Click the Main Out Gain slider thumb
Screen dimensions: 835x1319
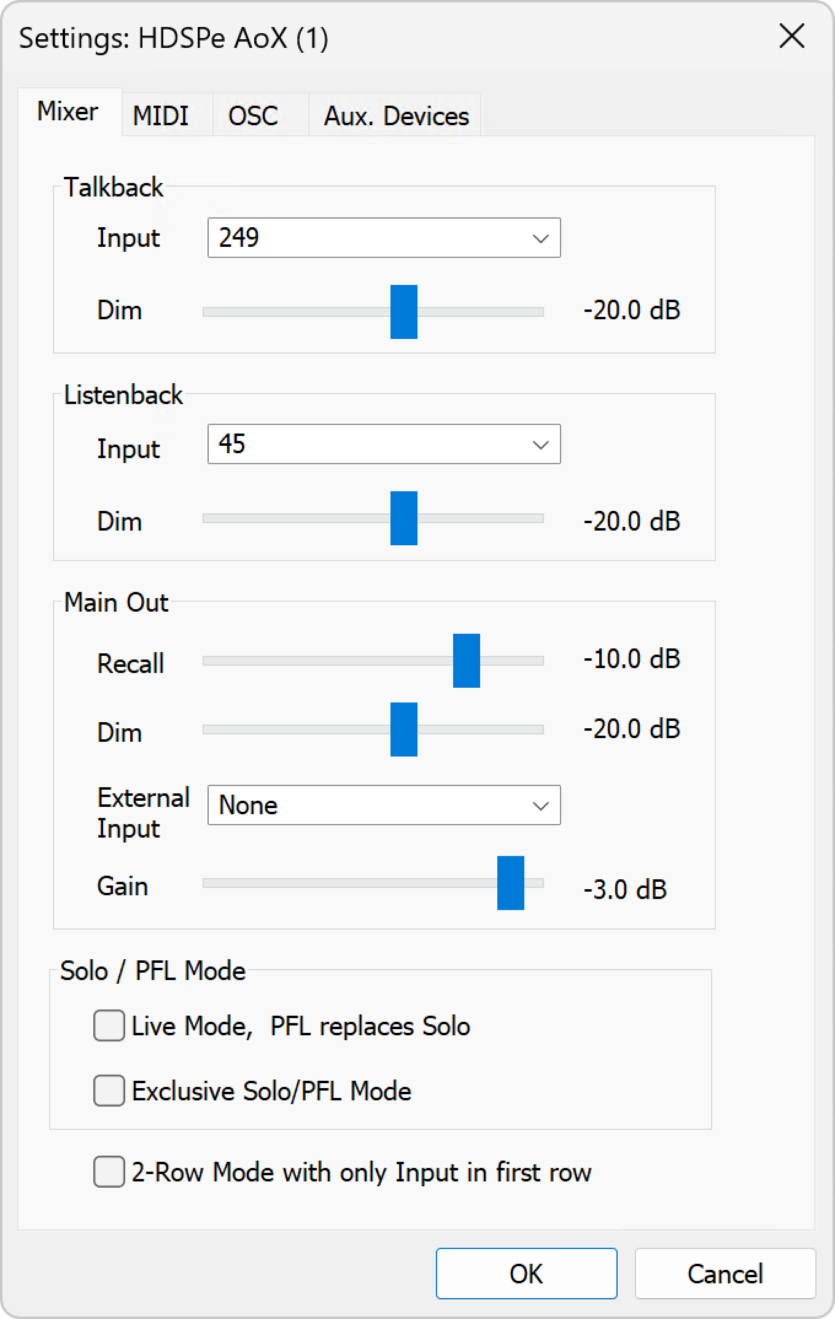pos(511,883)
